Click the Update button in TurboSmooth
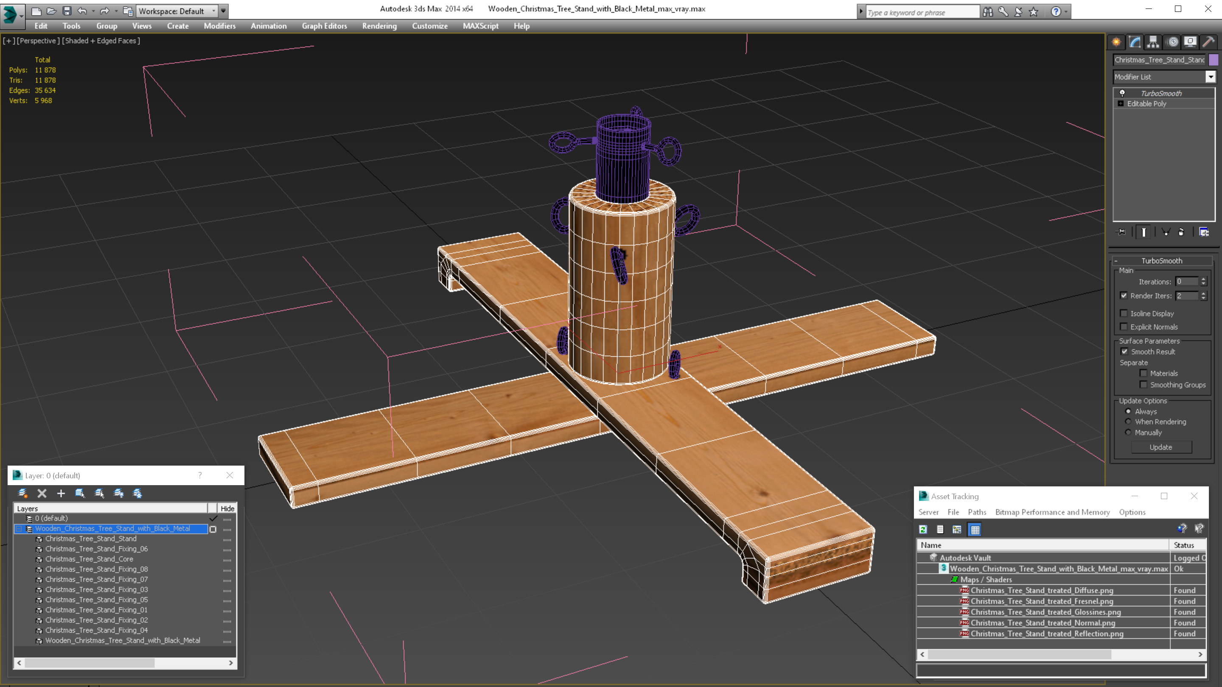The image size is (1222, 687). [x=1162, y=446]
